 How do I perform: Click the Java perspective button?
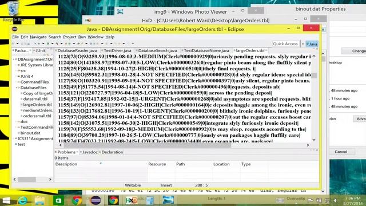[x=312, y=44]
